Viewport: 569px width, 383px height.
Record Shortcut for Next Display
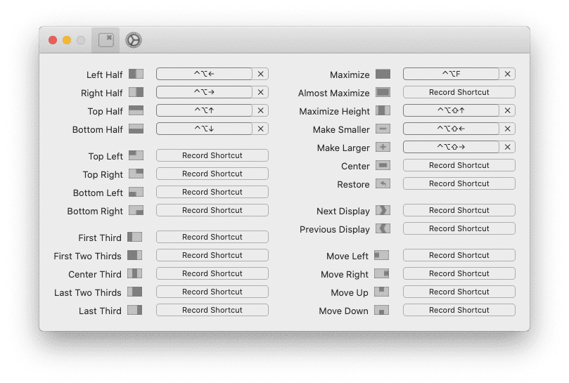point(459,210)
